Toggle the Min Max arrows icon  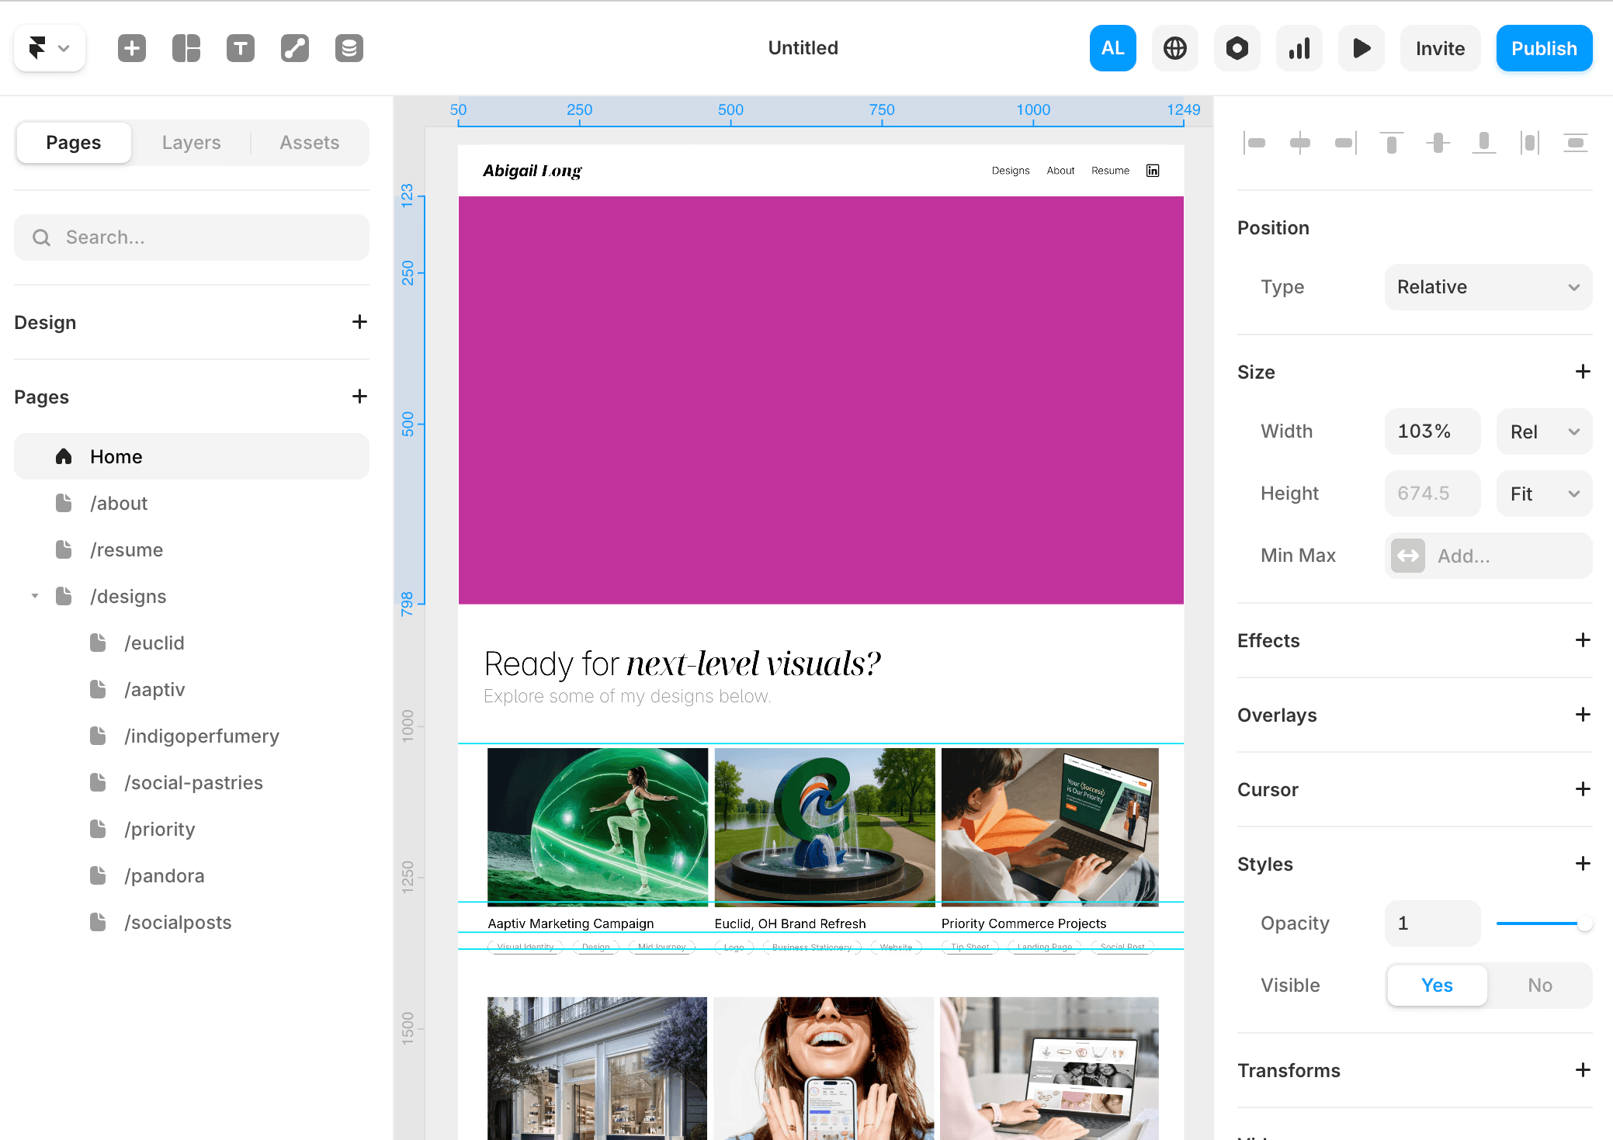pos(1407,556)
